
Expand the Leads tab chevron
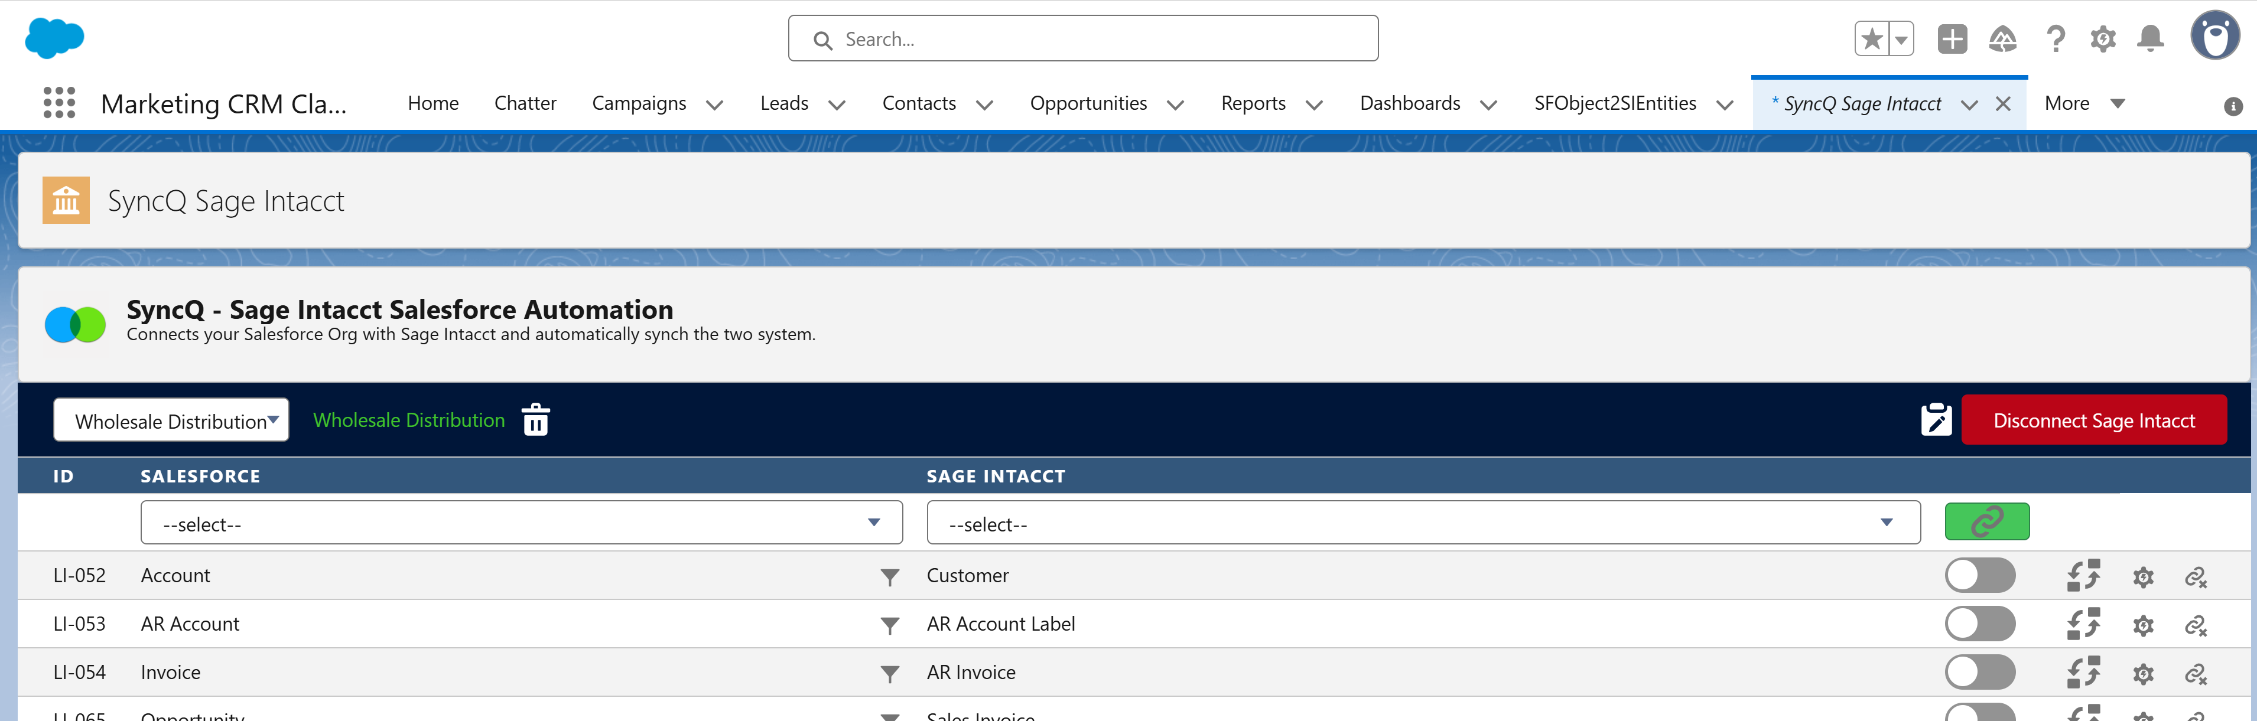837,105
